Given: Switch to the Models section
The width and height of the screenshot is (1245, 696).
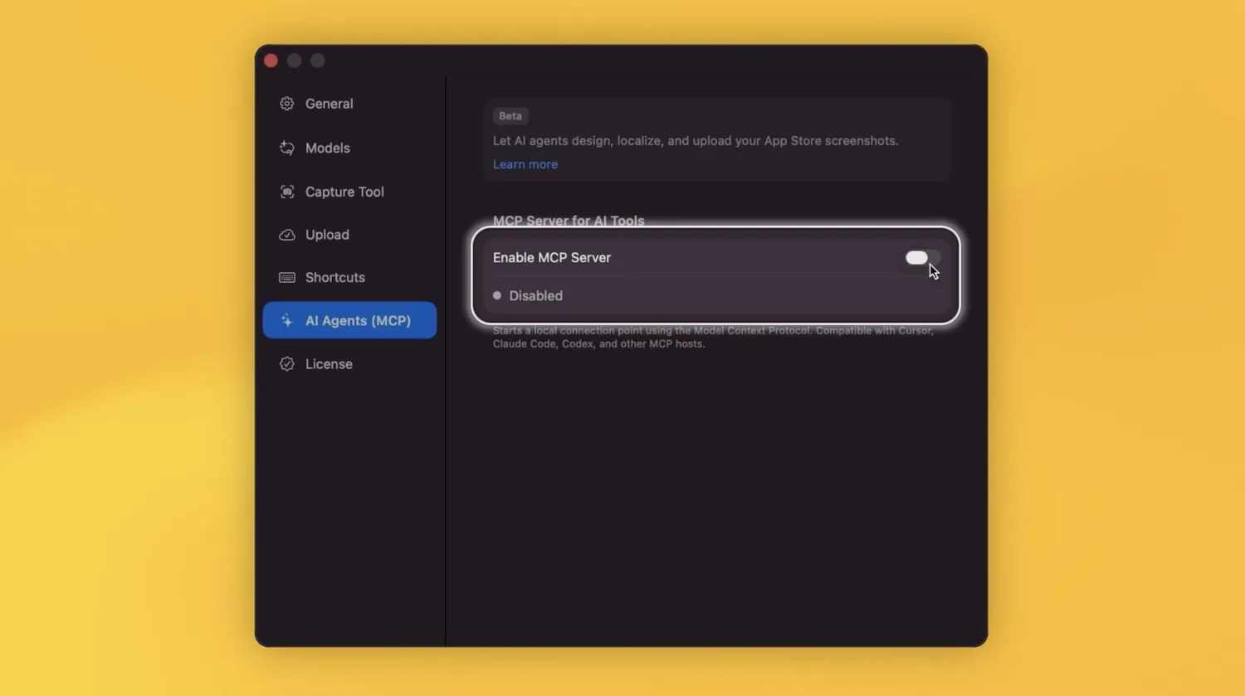Looking at the screenshot, I should [x=327, y=148].
